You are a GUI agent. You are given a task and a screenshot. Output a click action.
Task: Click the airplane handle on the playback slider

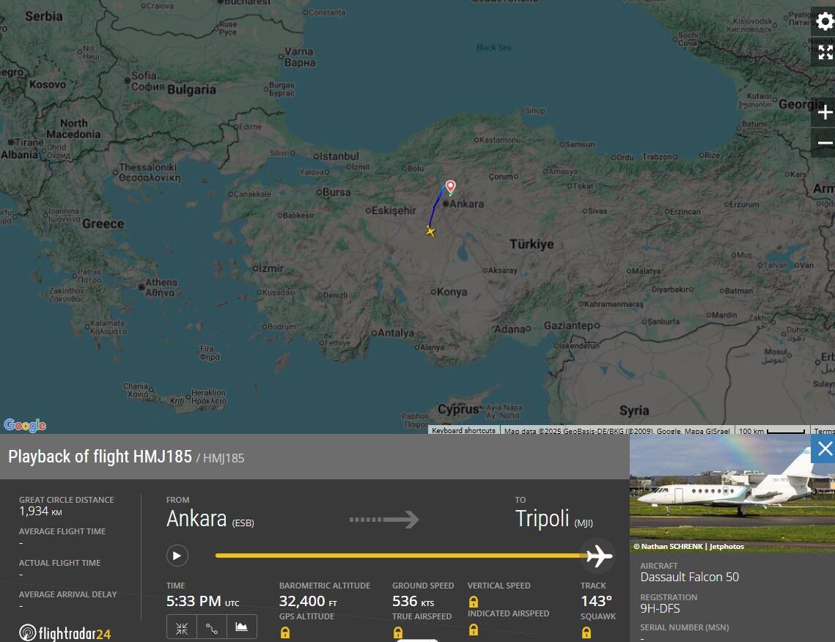click(599, 556)
